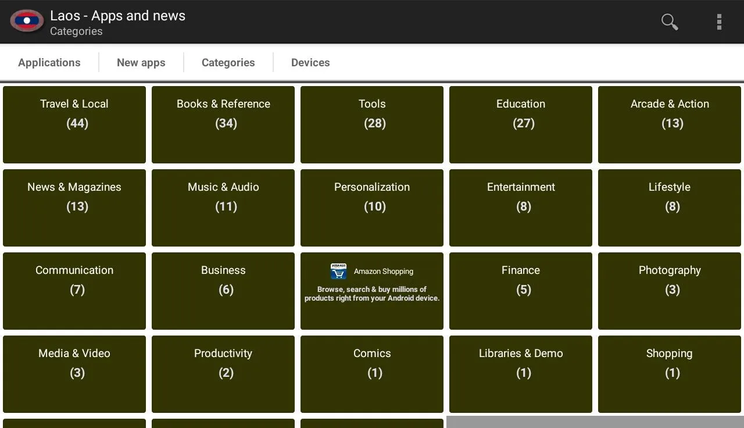Viewport: 744px width, 428px height.
Task: Open the Shopping category tile
Action: tap(670, 374)
